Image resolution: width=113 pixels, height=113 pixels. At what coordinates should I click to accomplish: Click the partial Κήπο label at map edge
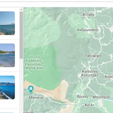(109, 77)
